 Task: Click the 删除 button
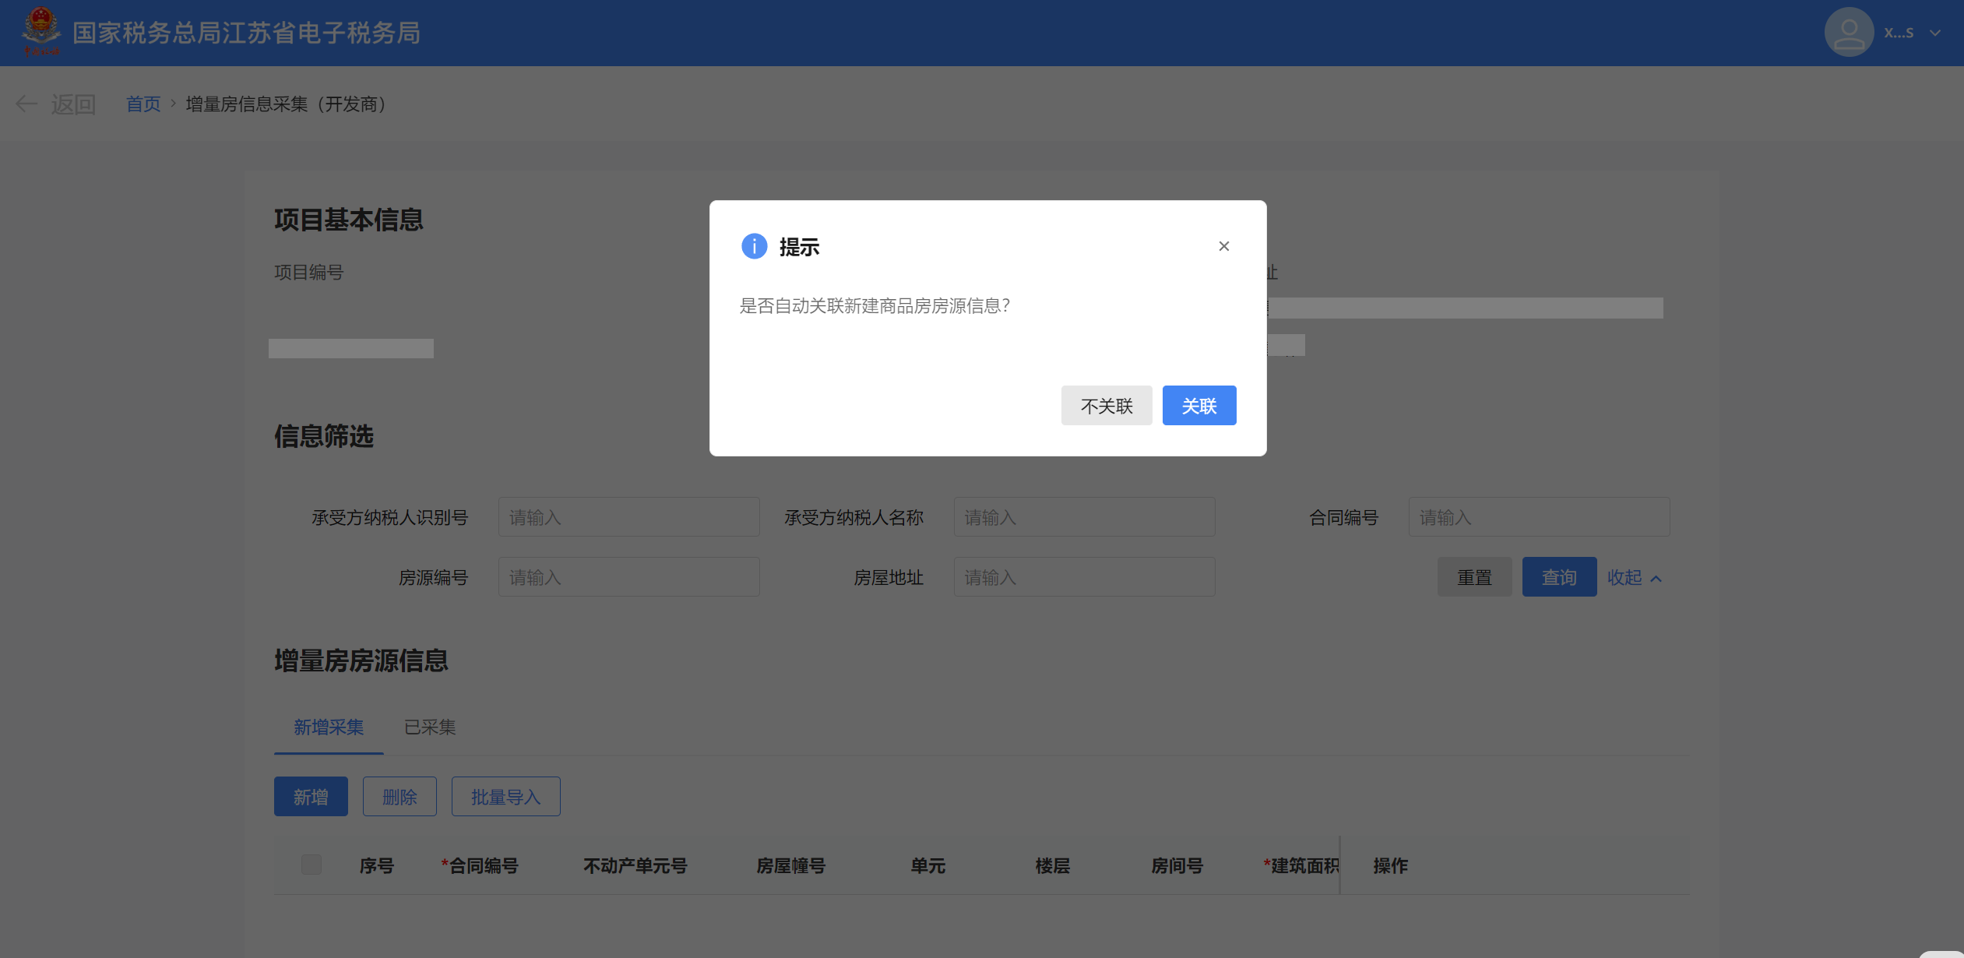[399, 797]
